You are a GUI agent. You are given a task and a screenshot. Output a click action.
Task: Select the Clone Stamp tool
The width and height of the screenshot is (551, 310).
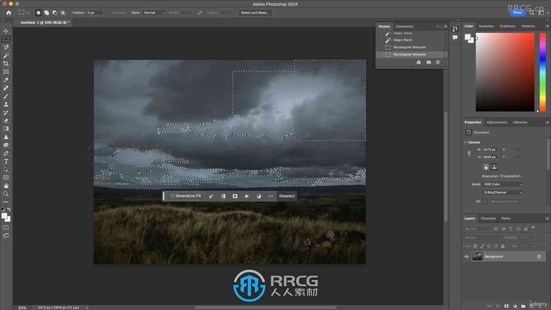(x=6, y=105)
